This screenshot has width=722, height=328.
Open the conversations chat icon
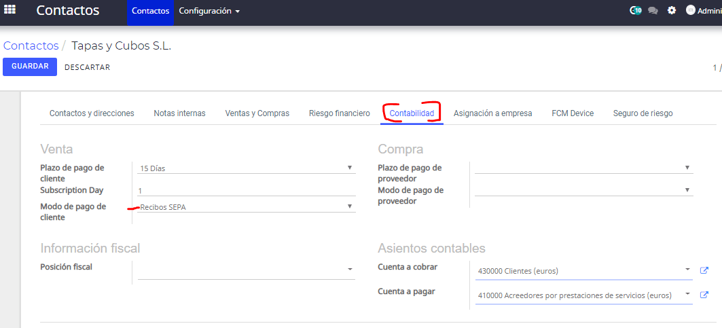tap(653, 10)
